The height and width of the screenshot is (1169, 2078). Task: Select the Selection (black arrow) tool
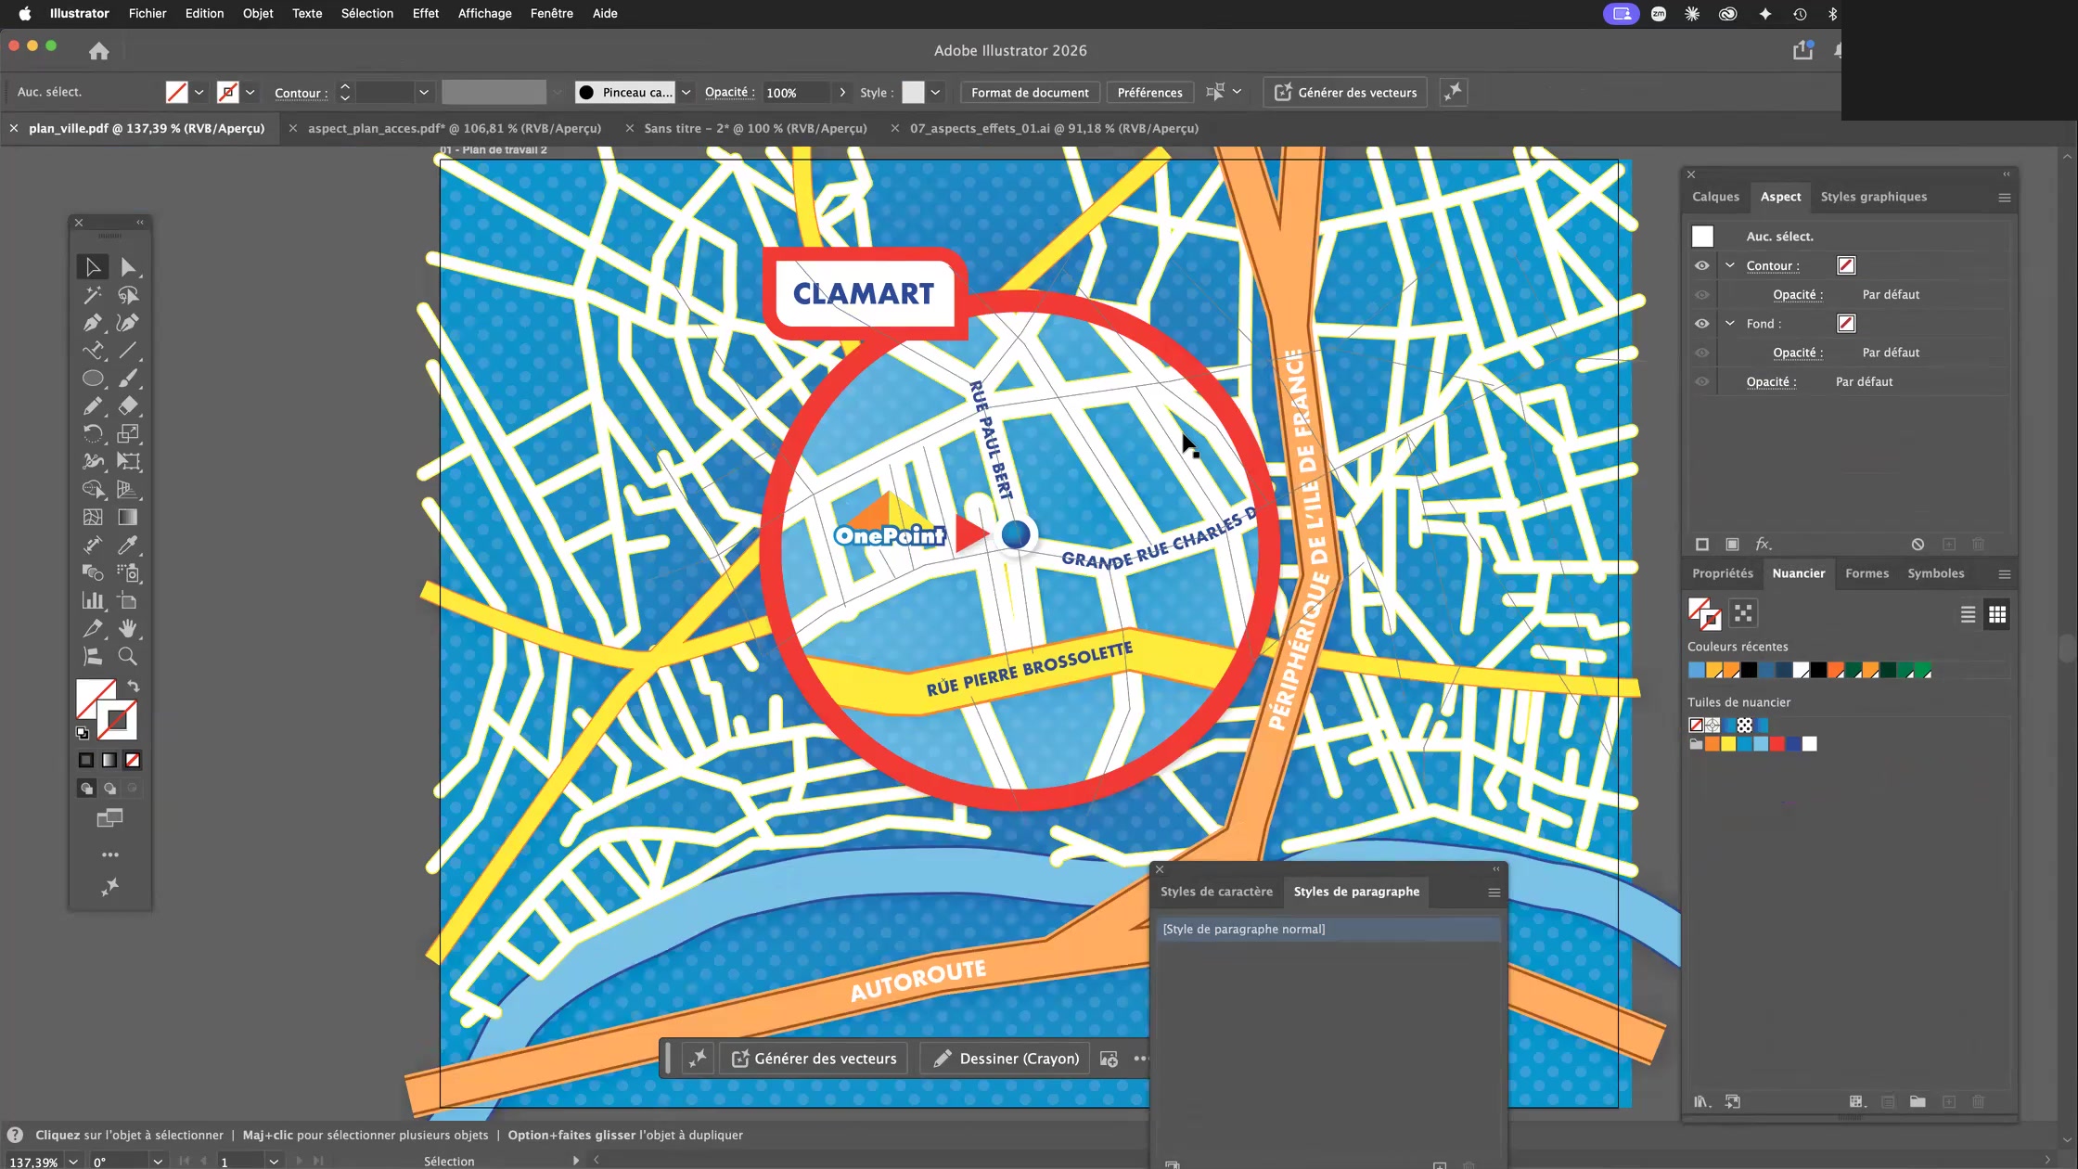(x=93, y=267)
